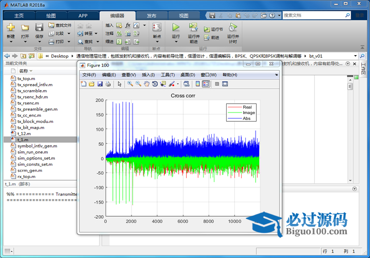Screen dimensions: 370x258
Task: Expand Breakpoints dropdown arrow
Action: (157, 42)
